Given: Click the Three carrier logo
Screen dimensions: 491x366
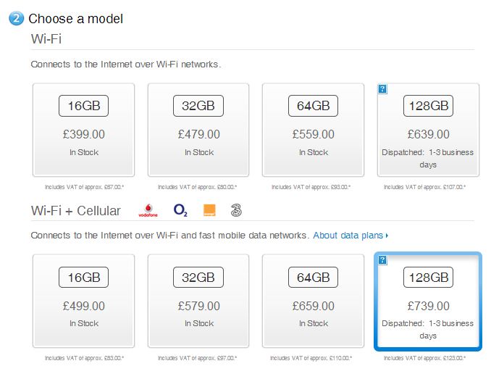Looking at the screenshot, I should click(x=236, y=211).
